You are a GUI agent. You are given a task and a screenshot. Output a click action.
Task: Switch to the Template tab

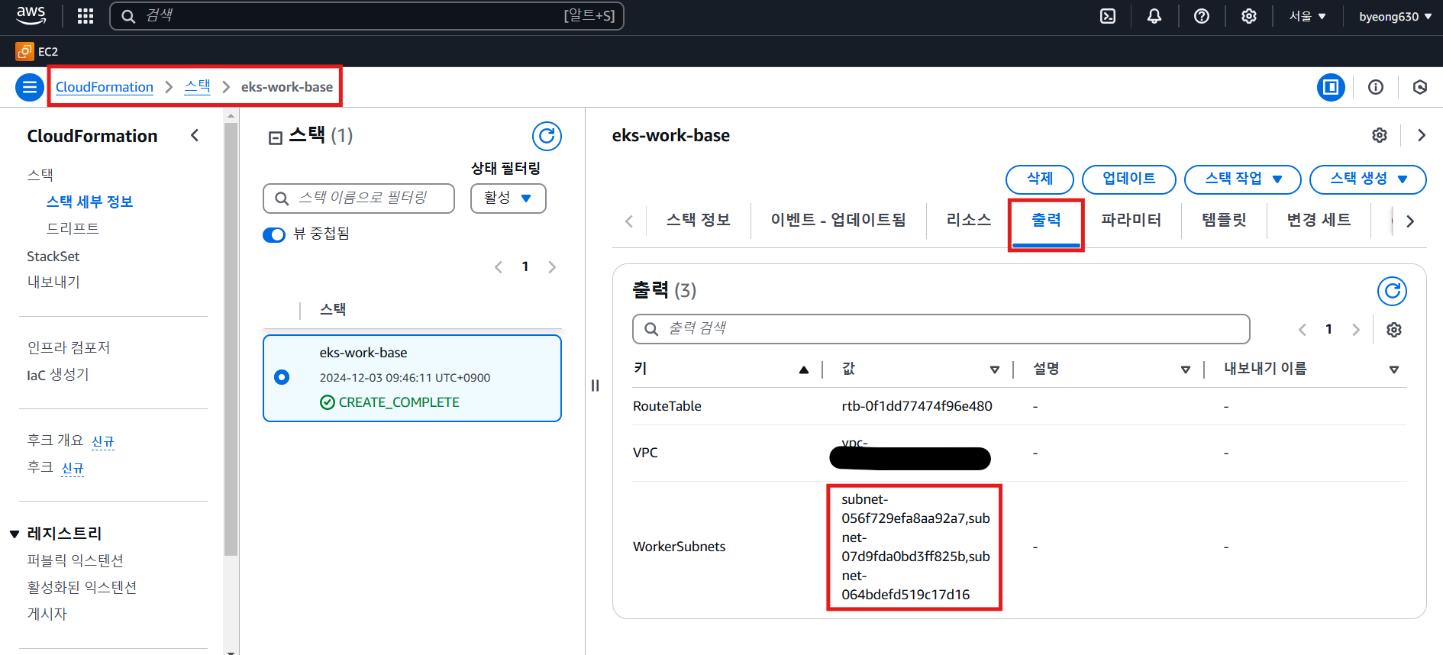coord(1224,220)
